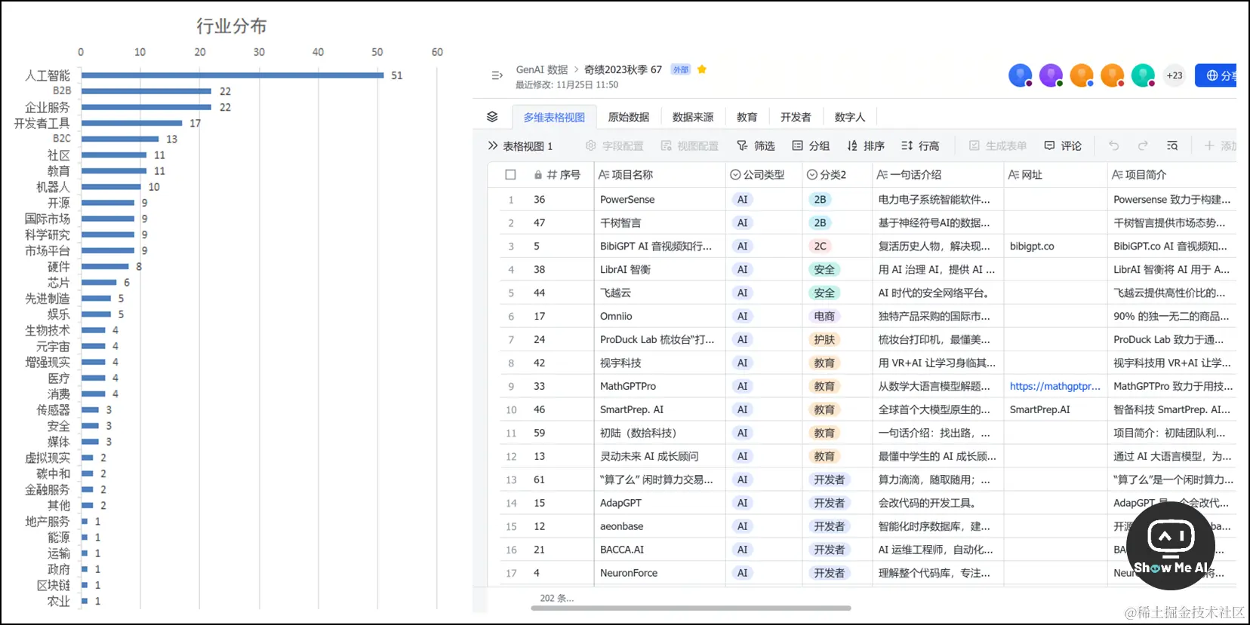Image resolution: width=1250 pixels, height=625 pixels.
Task: Open the https://mathgptpr... link in MathGPTPro row
Action: pos(1055,386)
